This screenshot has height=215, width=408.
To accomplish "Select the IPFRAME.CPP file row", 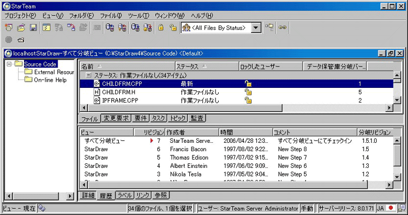I will 236,100.
